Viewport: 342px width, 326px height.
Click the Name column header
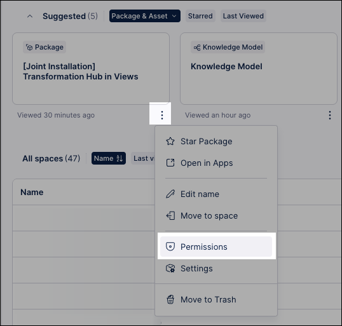tap(32, 192)
